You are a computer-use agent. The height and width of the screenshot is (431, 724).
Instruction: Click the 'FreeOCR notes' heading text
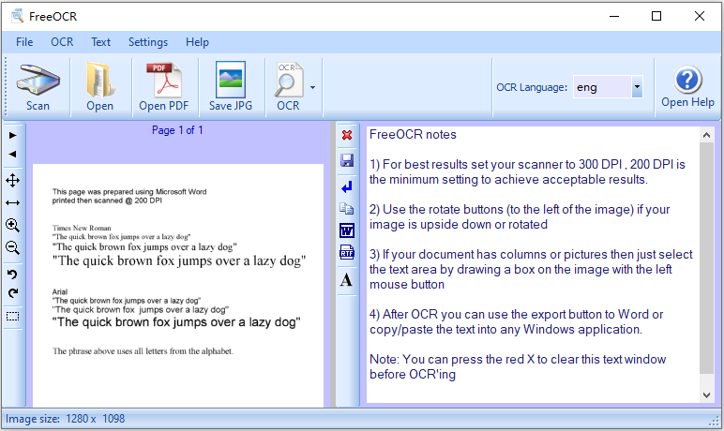pos(413,134)
